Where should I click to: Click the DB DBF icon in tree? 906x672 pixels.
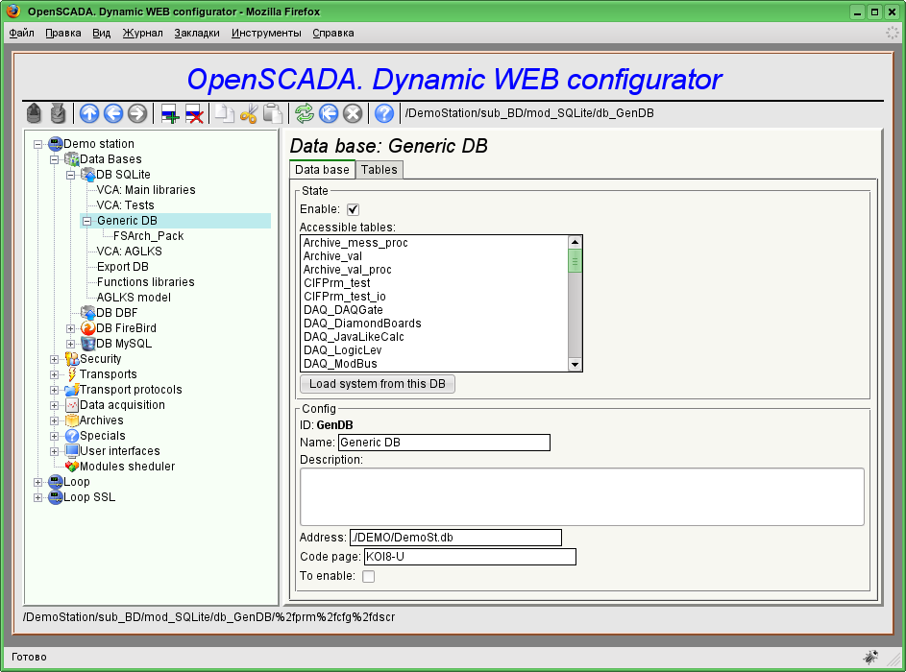point(87,312)
